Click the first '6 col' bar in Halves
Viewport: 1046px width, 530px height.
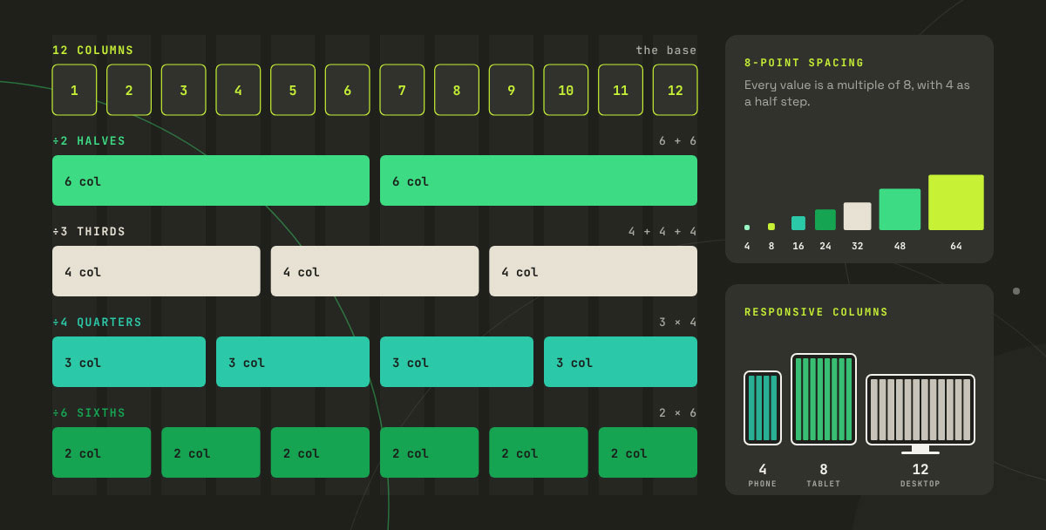tap(211, 180)
